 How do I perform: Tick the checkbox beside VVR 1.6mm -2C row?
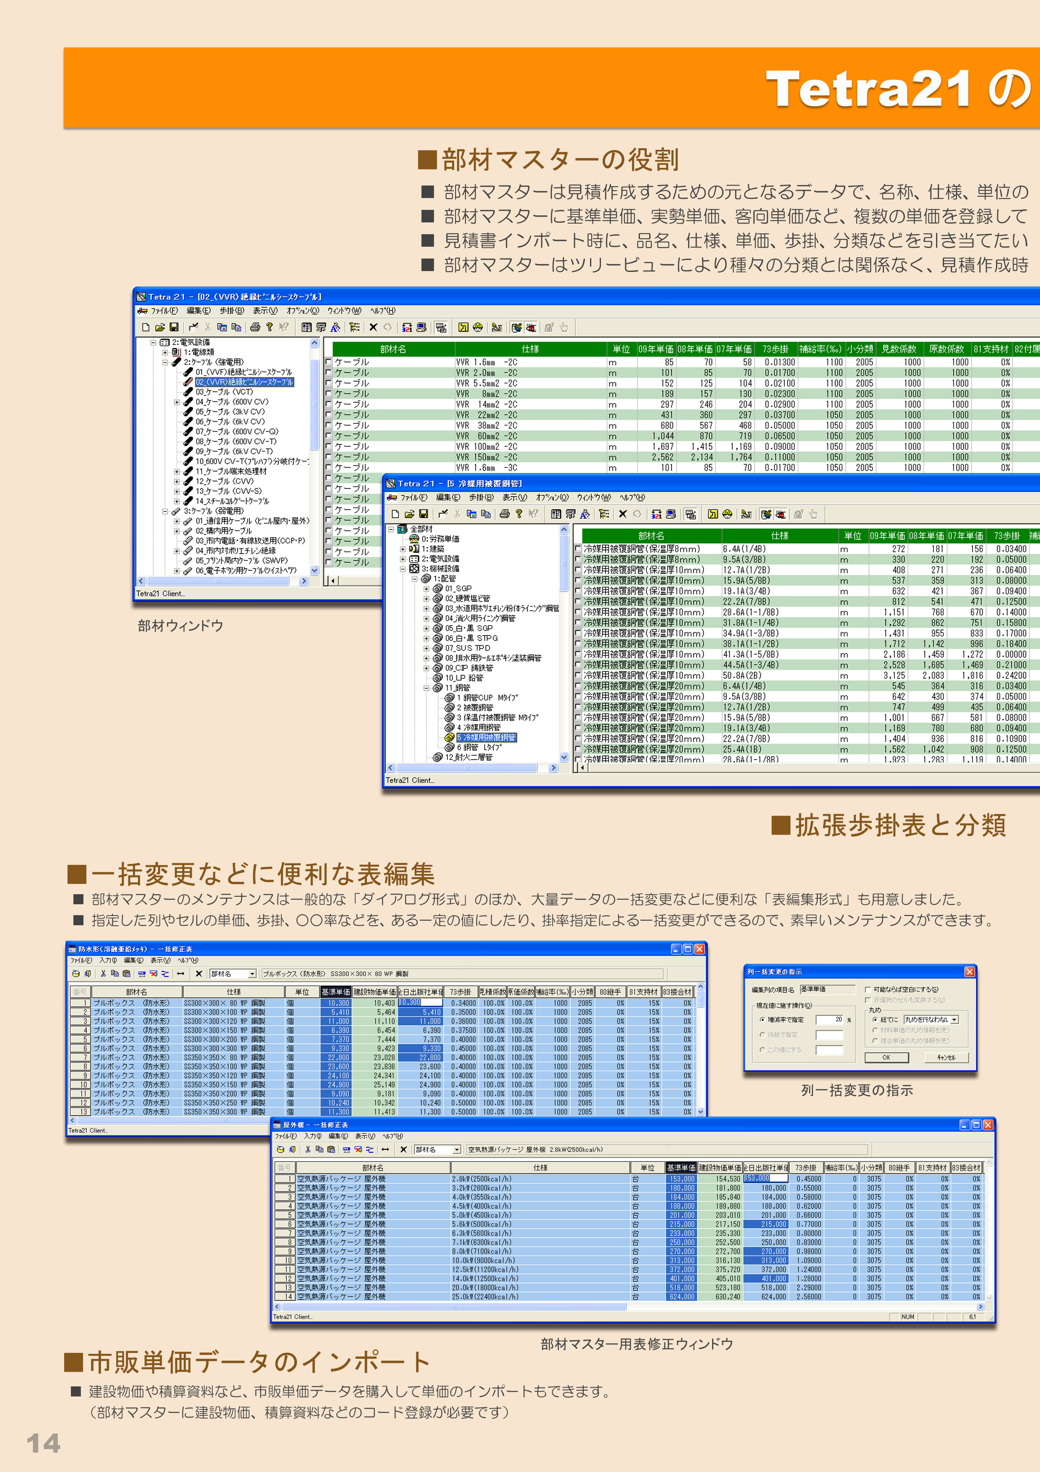pos(329,362)
